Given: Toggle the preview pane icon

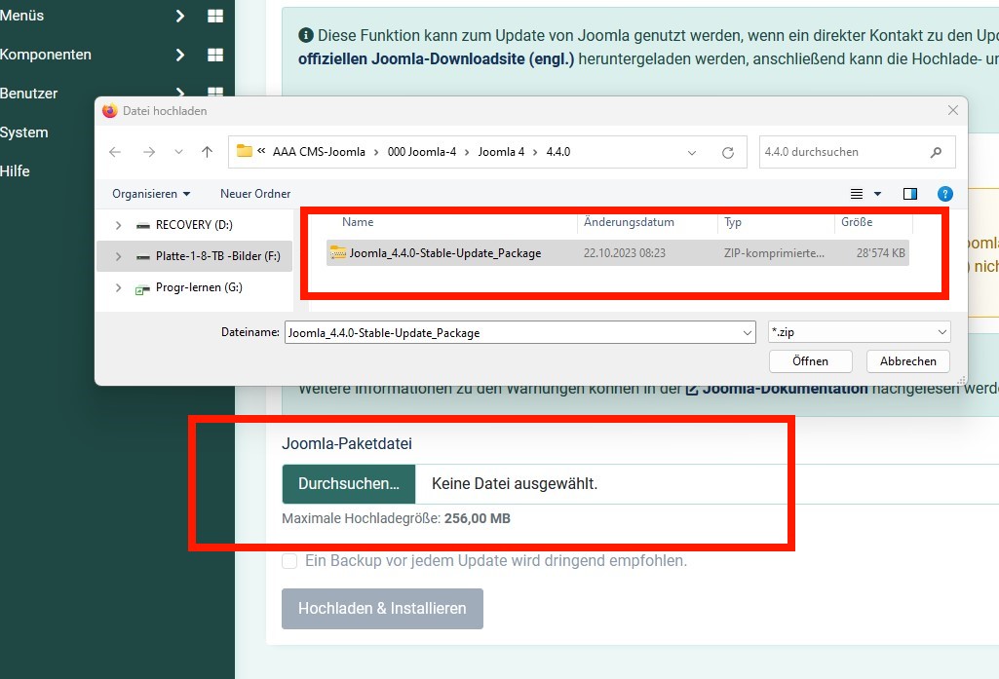Looking at the screenshot, I should pos(909,194).
